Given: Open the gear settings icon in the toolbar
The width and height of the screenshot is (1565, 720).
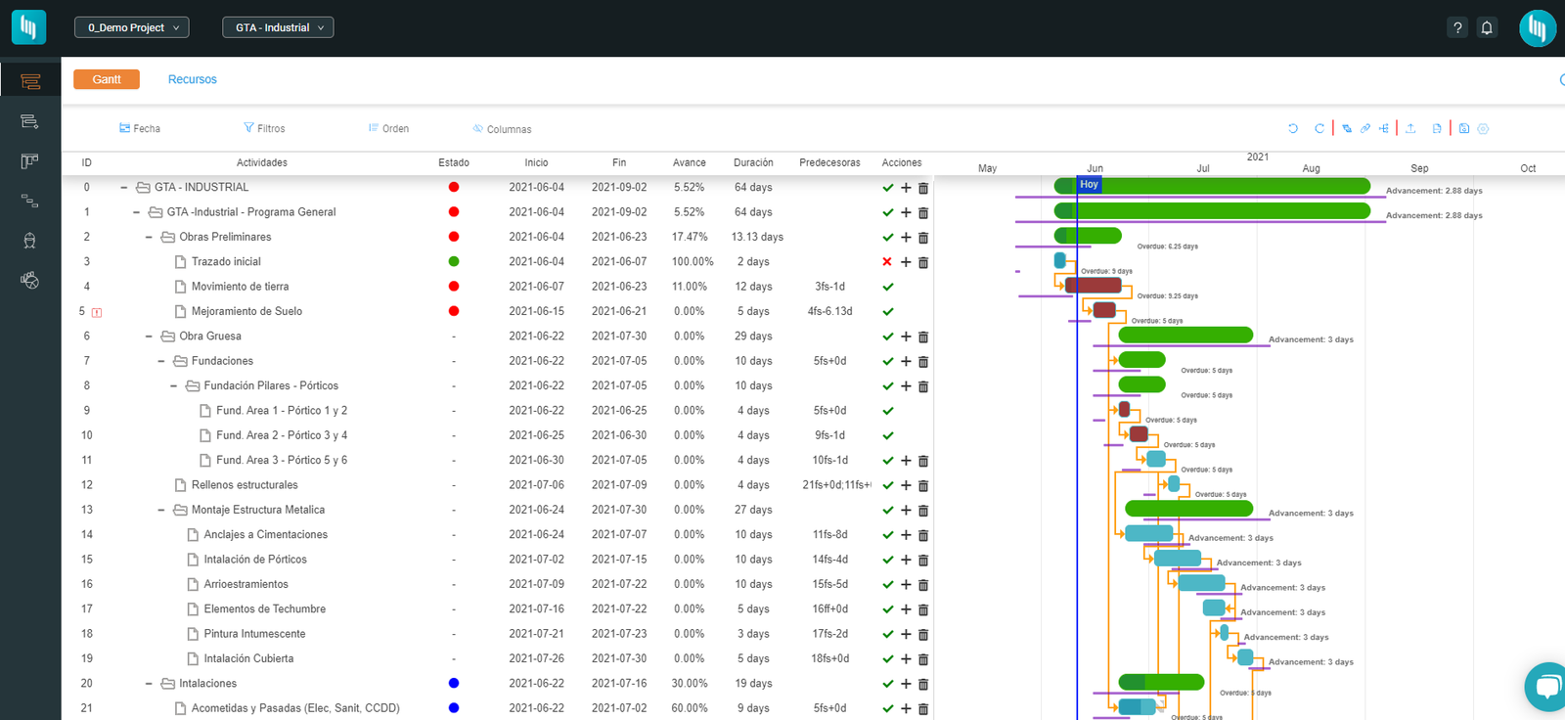Looking at the screenshot, I should pyautogui.click(x=1483, y=128).
